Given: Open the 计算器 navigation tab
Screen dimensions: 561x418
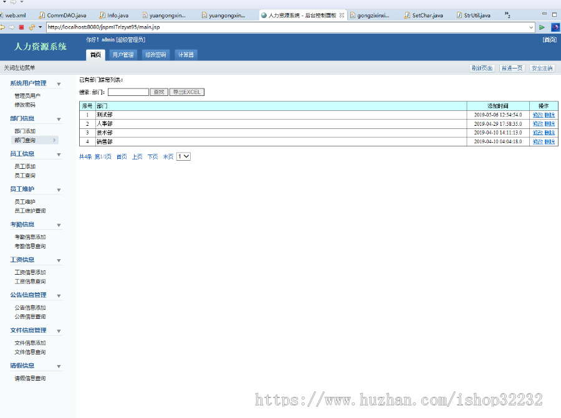Looking at the screenshot, I should [x=186, y=55].
